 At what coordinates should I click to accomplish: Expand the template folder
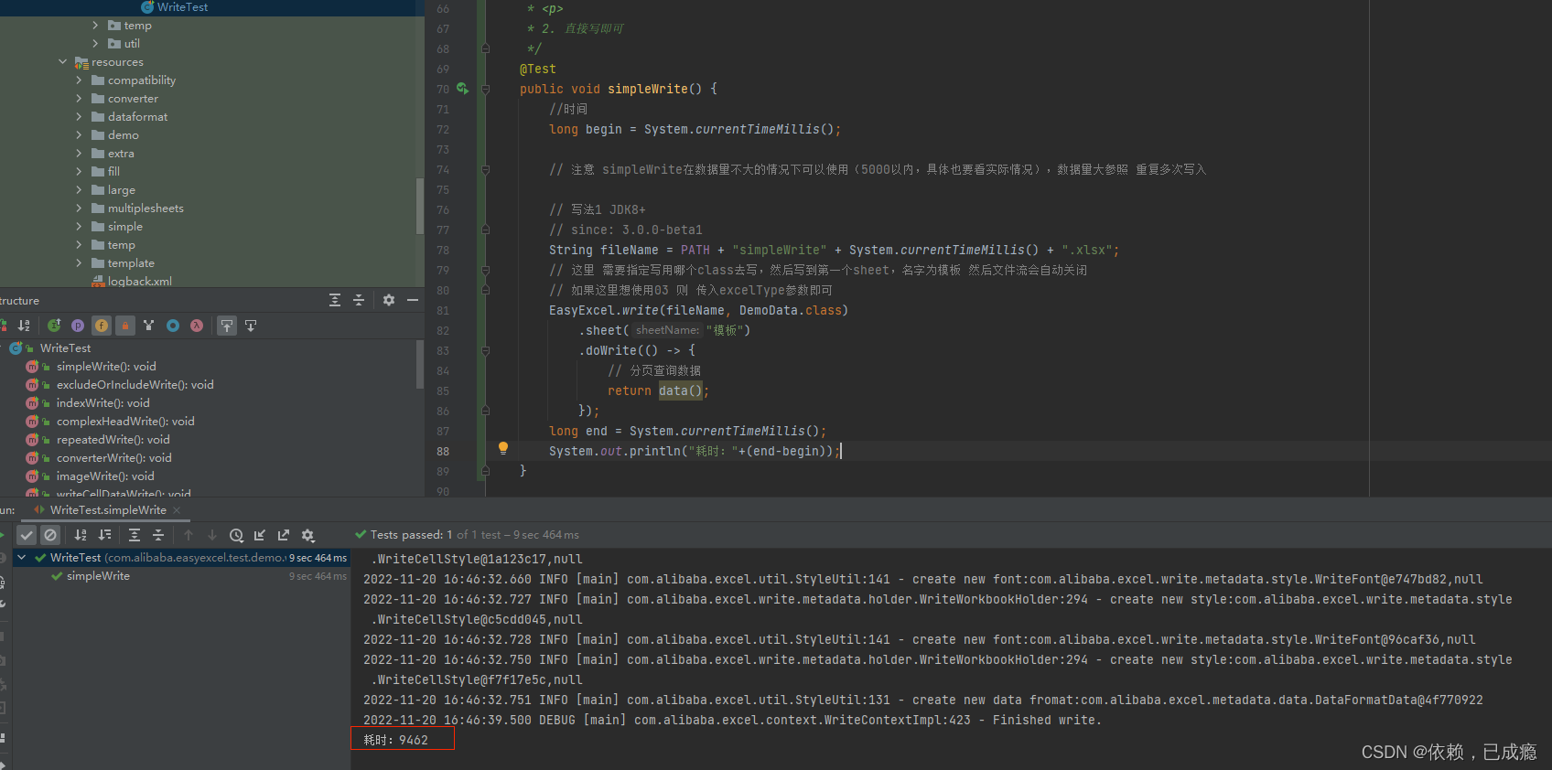coord(79,263)
